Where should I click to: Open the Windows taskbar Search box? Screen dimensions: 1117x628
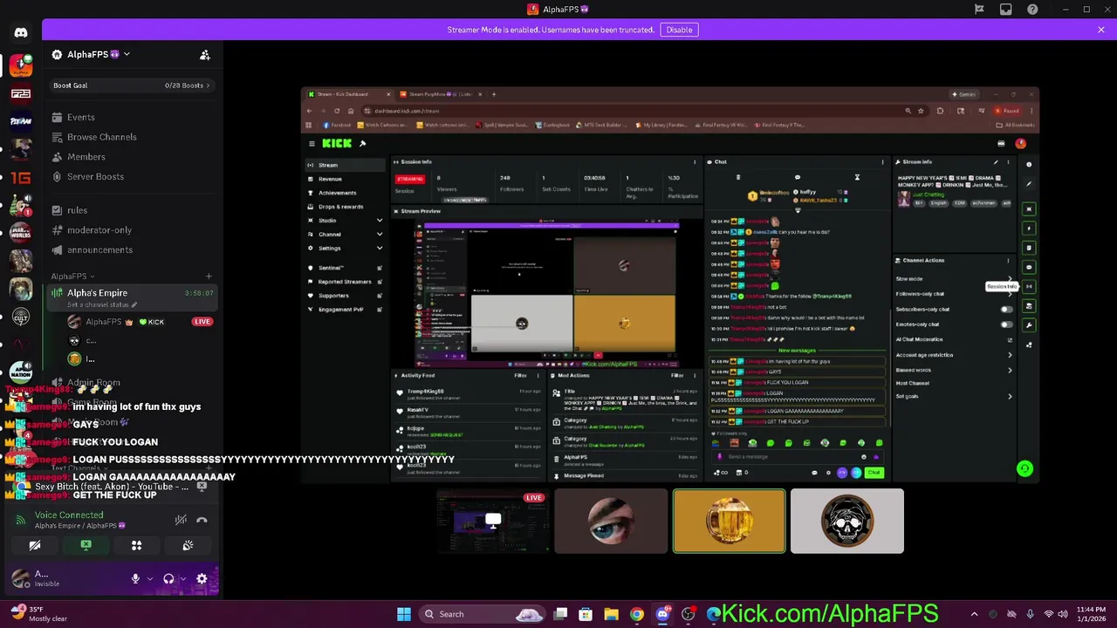[483, 614]
